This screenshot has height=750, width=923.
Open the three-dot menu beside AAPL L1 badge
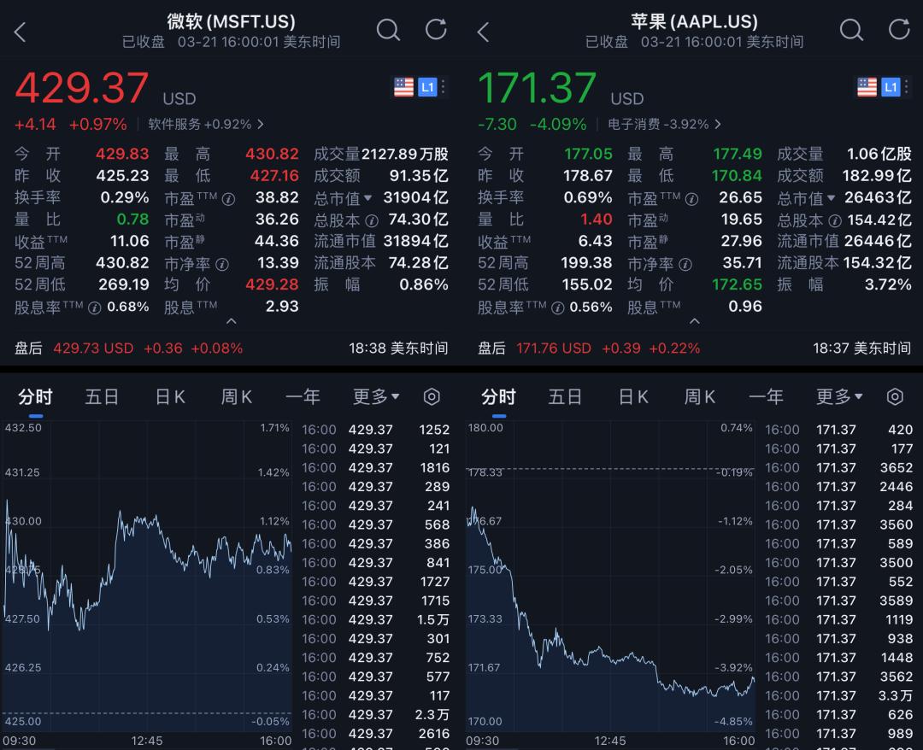click(907, 87)
